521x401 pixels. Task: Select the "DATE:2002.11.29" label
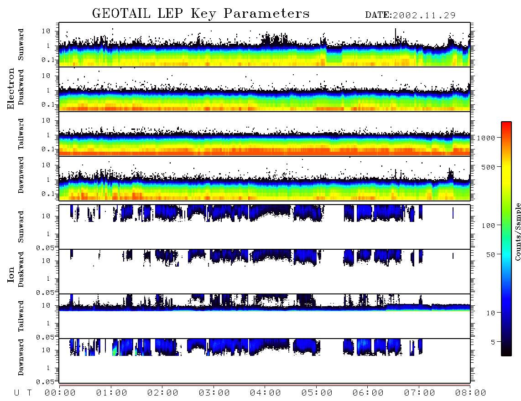[410, 15]
